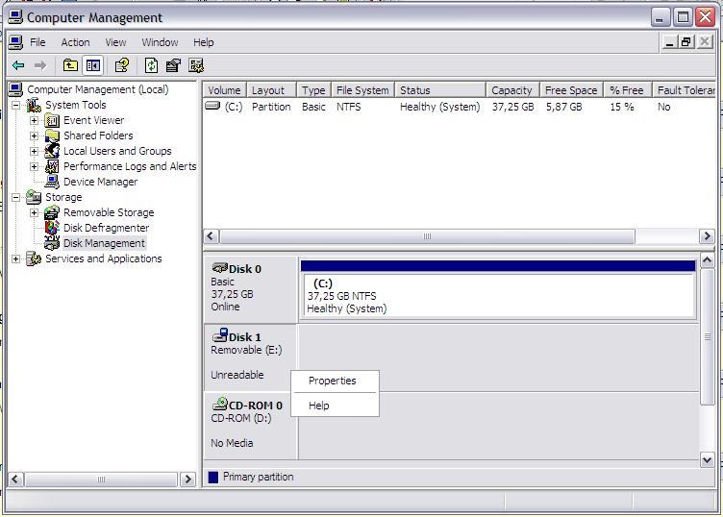
Task: Sort by the File System column header
Action: coord(362,90)
